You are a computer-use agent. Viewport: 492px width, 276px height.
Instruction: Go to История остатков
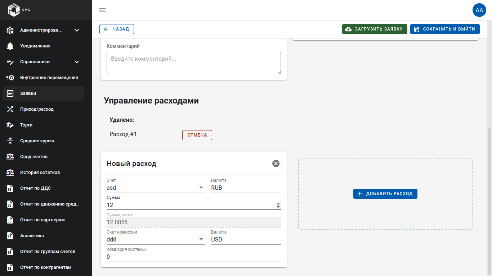click(43, 172)
